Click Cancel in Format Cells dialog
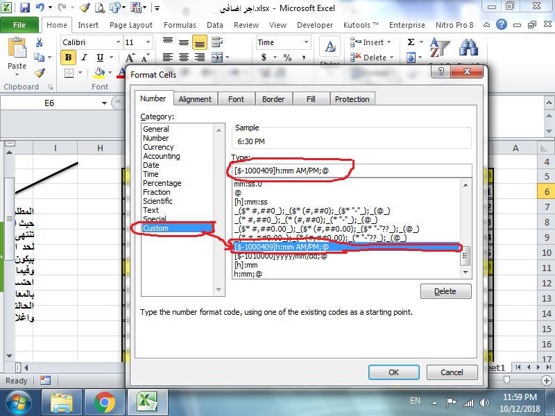This screenshot has width=555, height=416. click(x=452, y=372)
